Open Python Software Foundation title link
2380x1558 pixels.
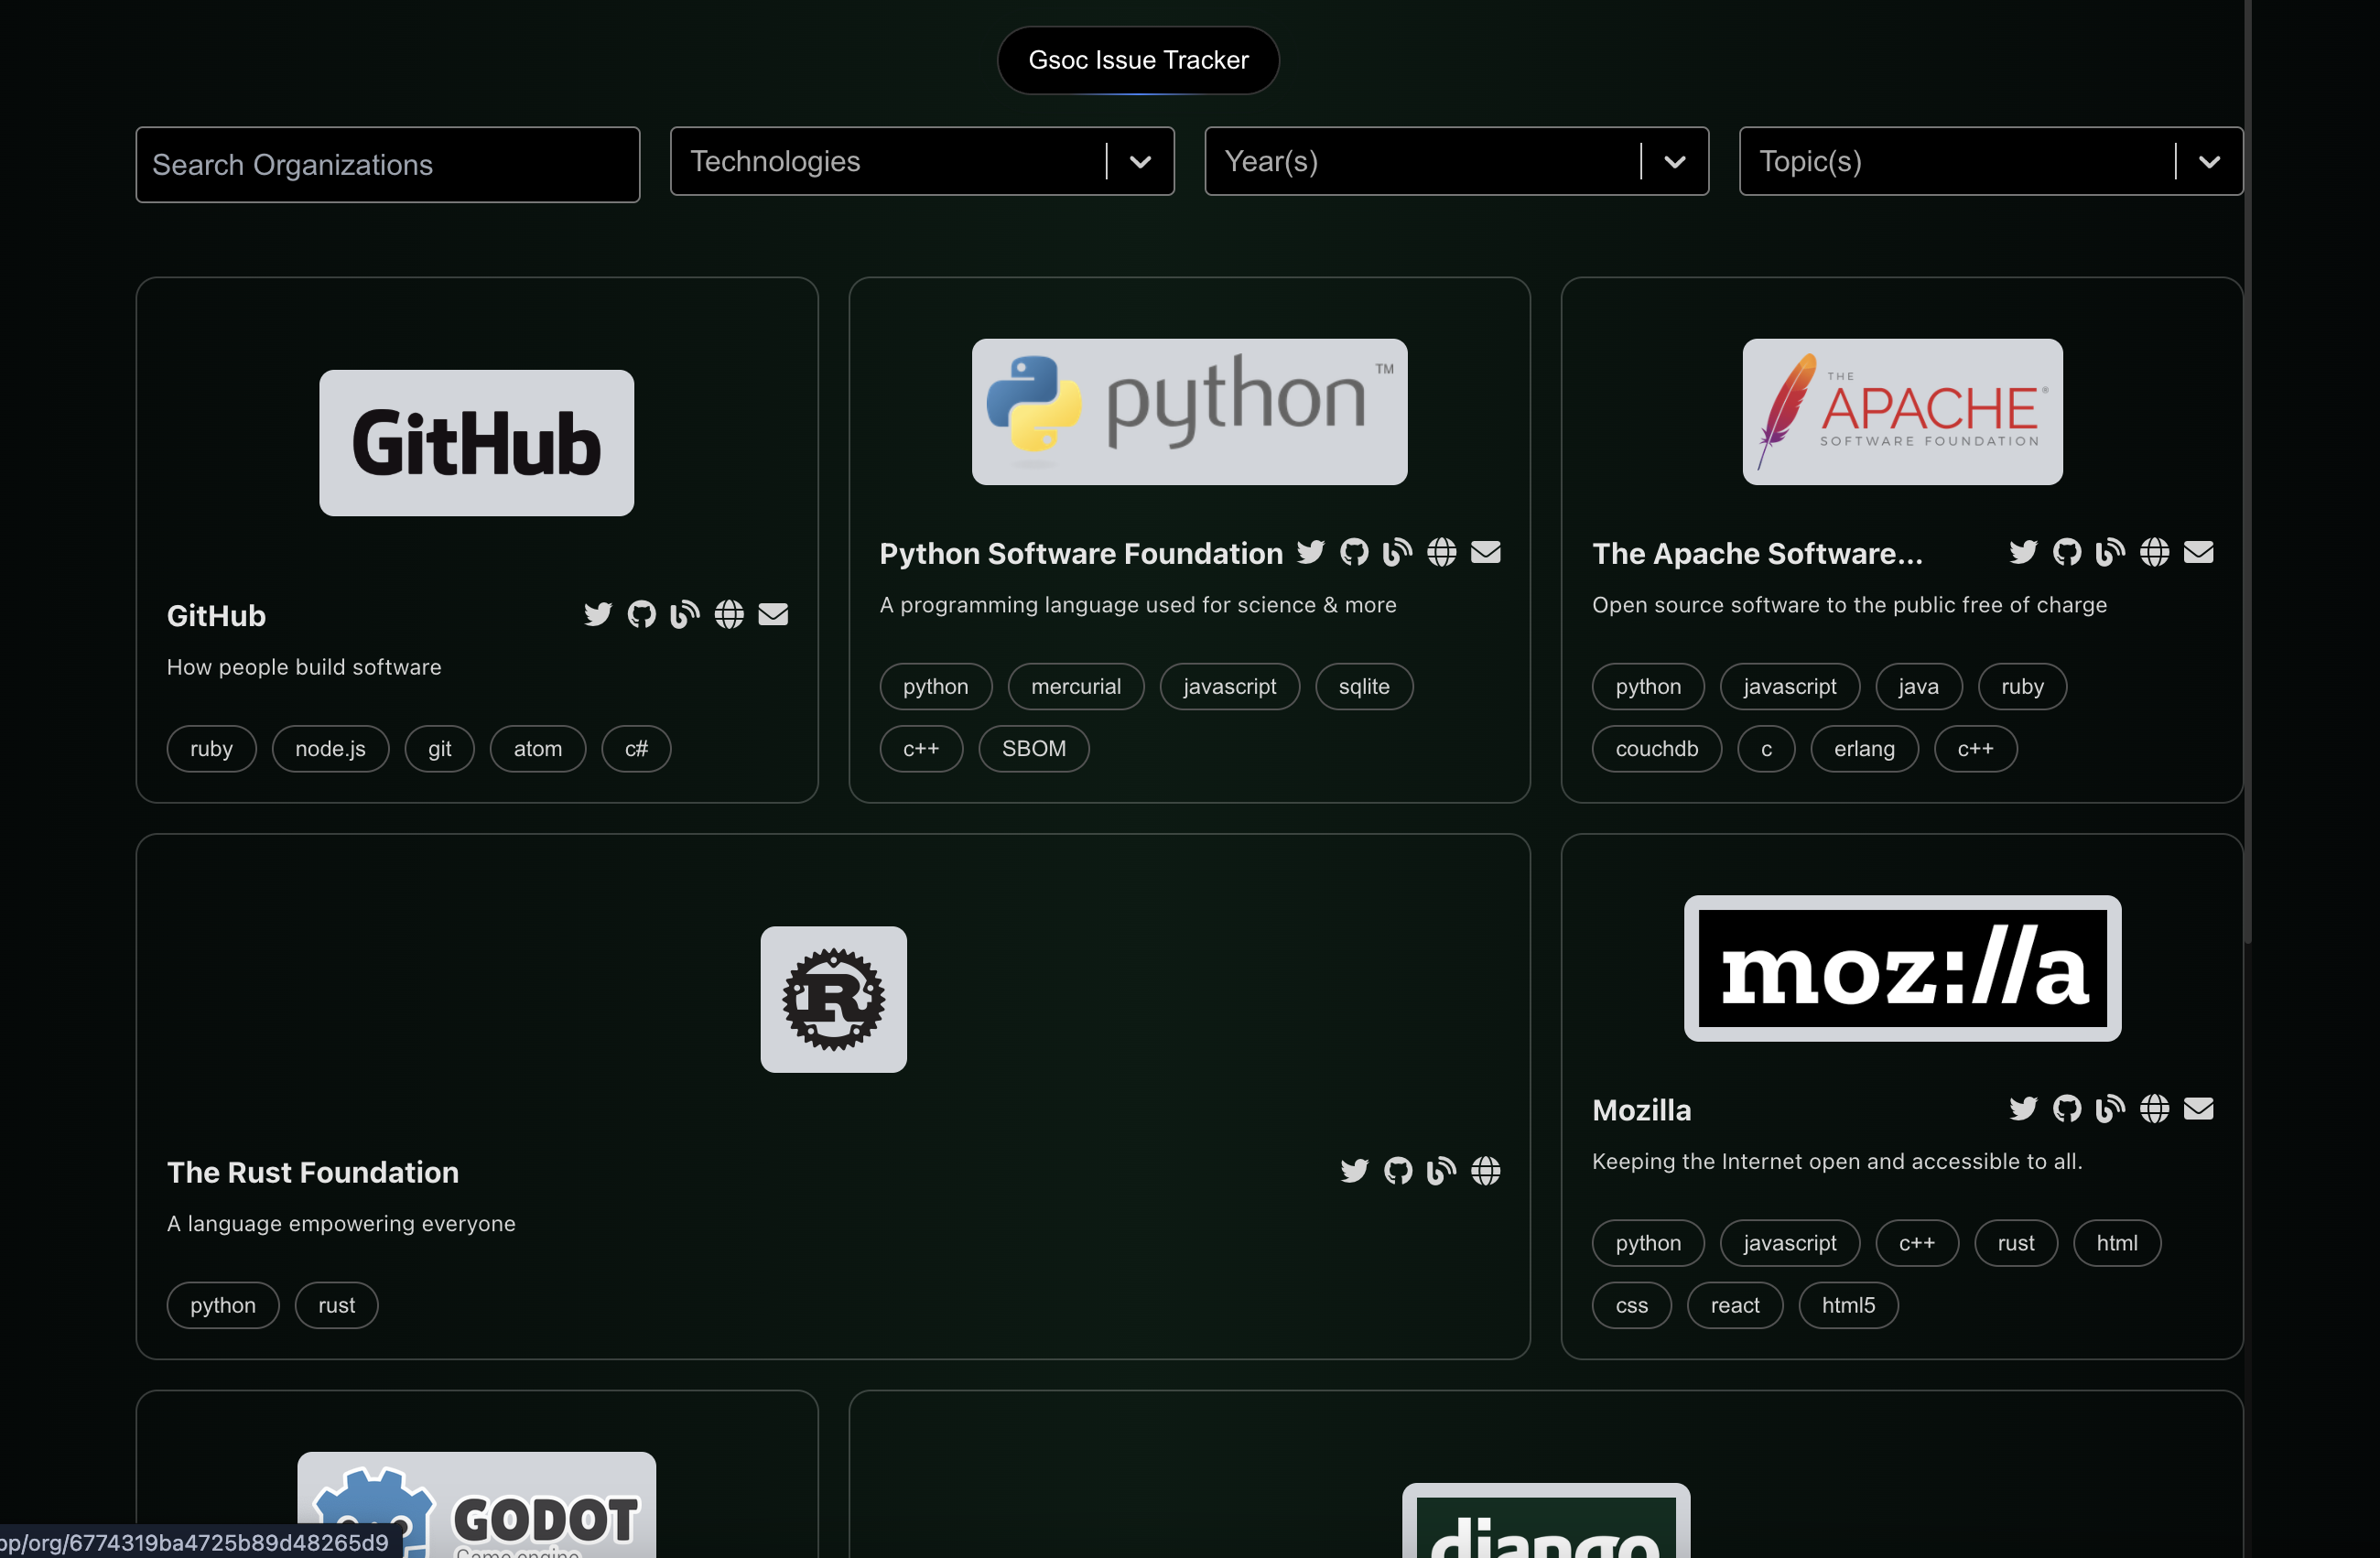1081,553
